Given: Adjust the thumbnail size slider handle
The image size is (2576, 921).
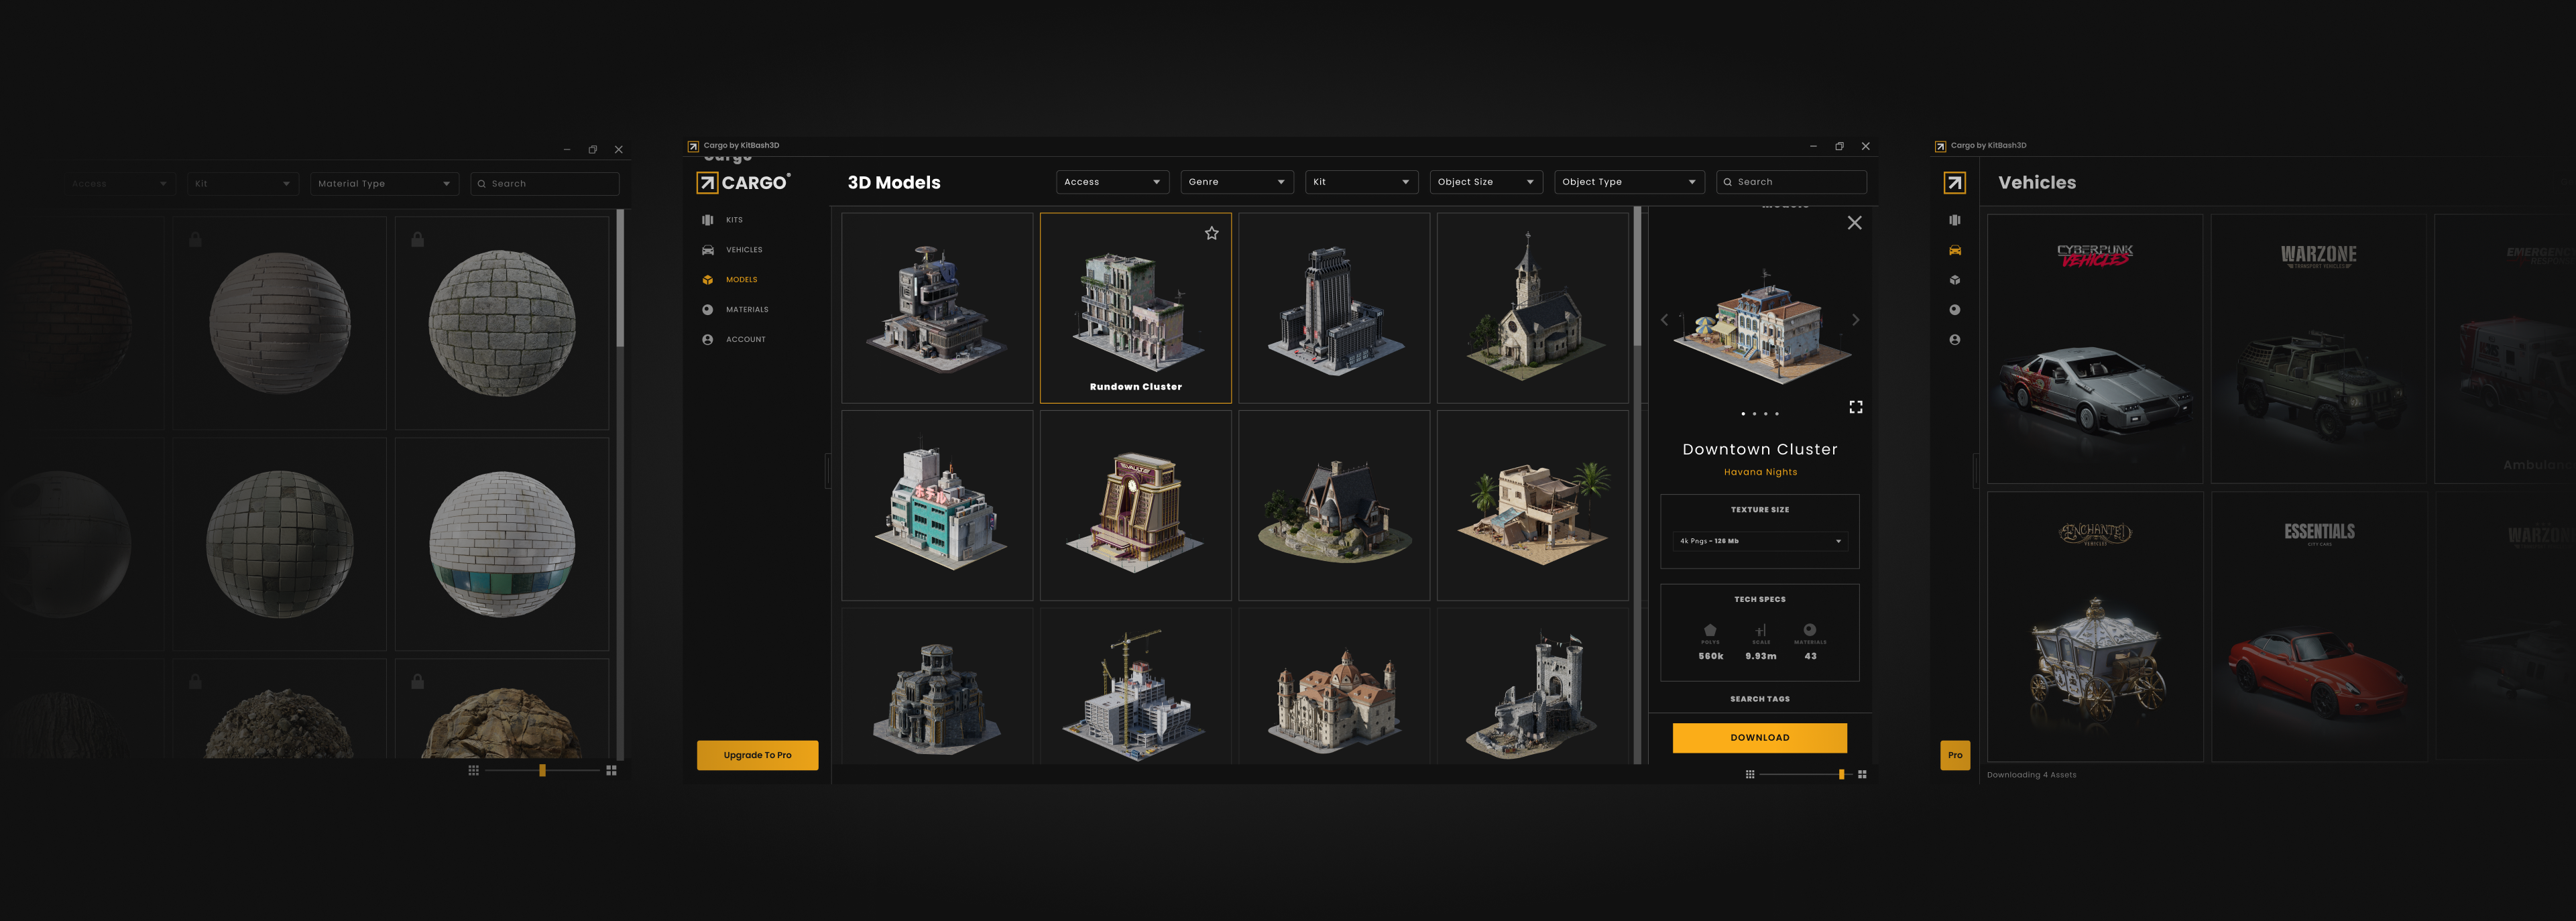Looking at the screenshot, I should point(1841,774).
